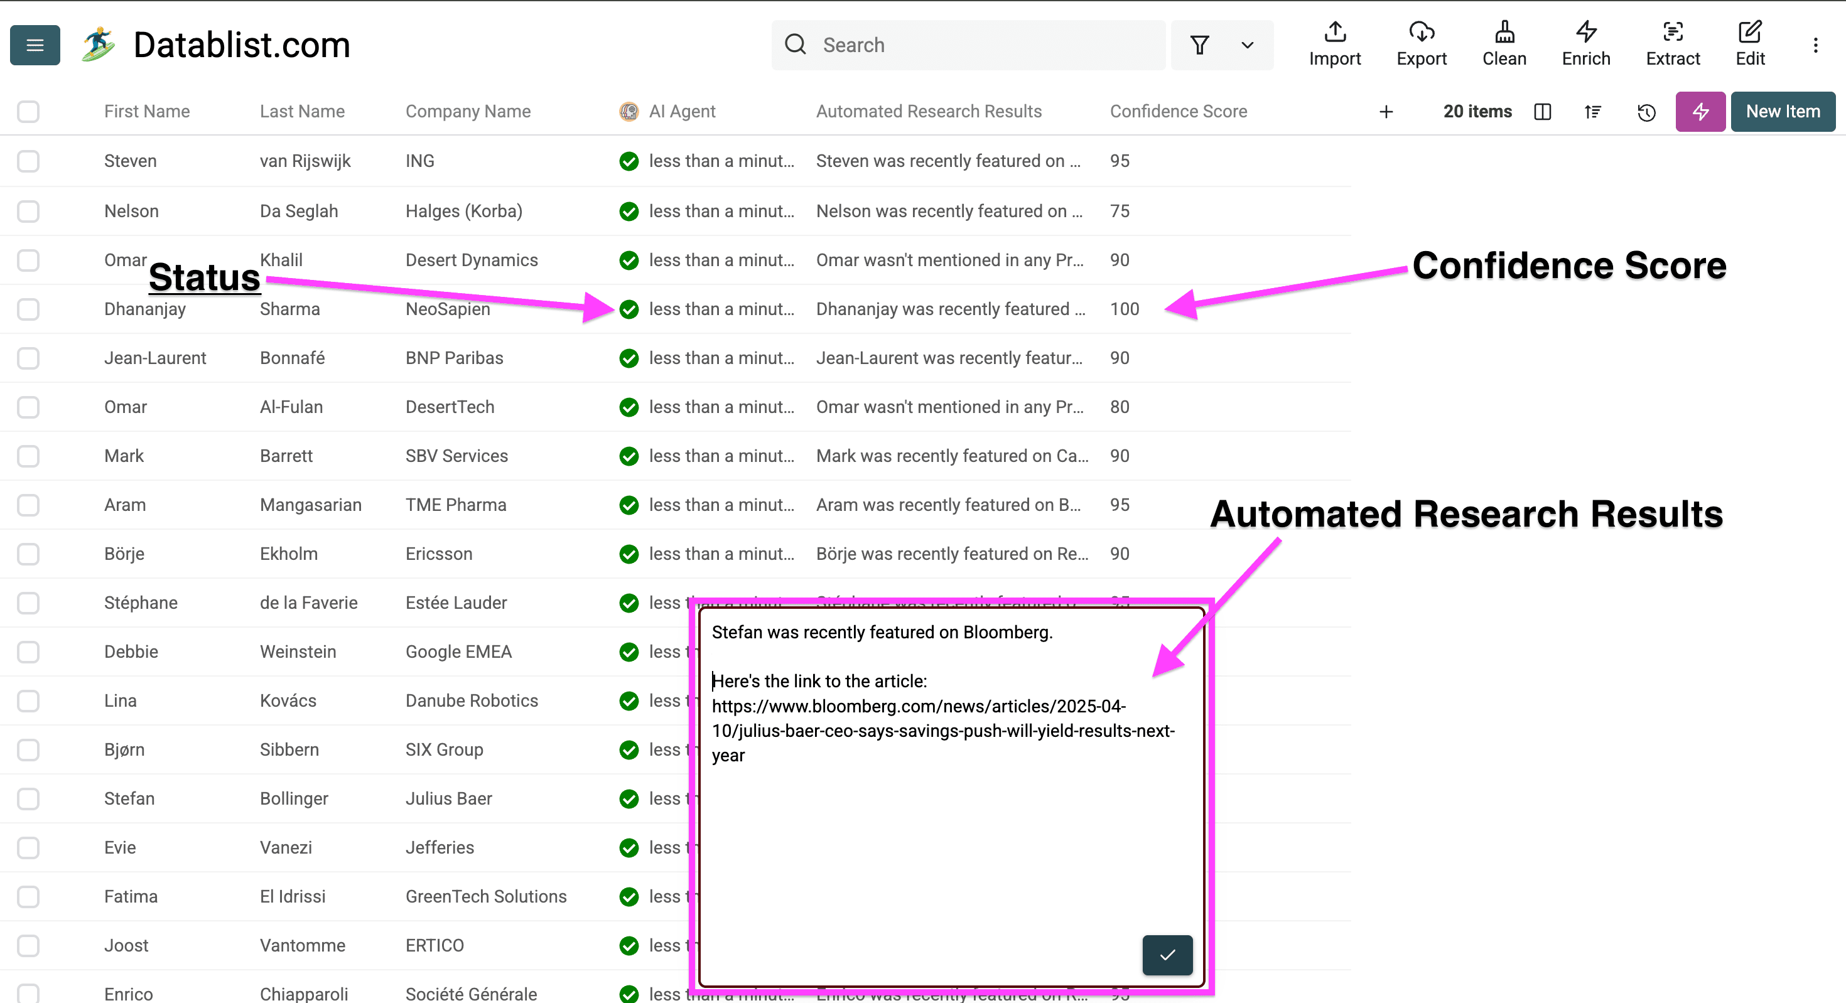Open the three-dot more options menu
This screenshot has height=1003, width=1846.
pyautogui.click(x=1815, y=45)
